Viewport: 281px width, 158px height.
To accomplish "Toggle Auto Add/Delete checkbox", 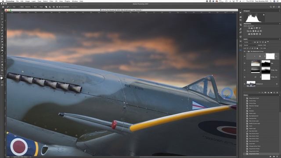I will (x=59, y=7).
